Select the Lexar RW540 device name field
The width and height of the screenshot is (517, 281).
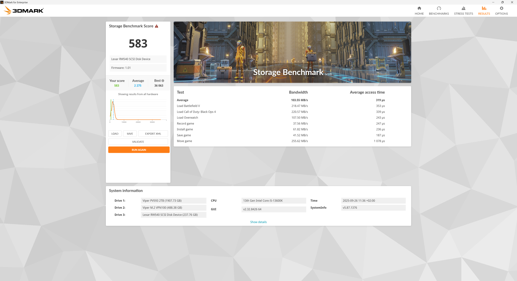click(x=138, y=59)
